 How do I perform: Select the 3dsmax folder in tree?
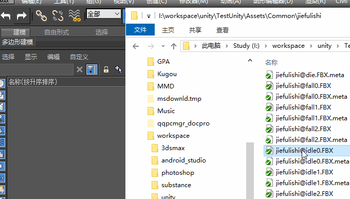[x=173, y=148]
